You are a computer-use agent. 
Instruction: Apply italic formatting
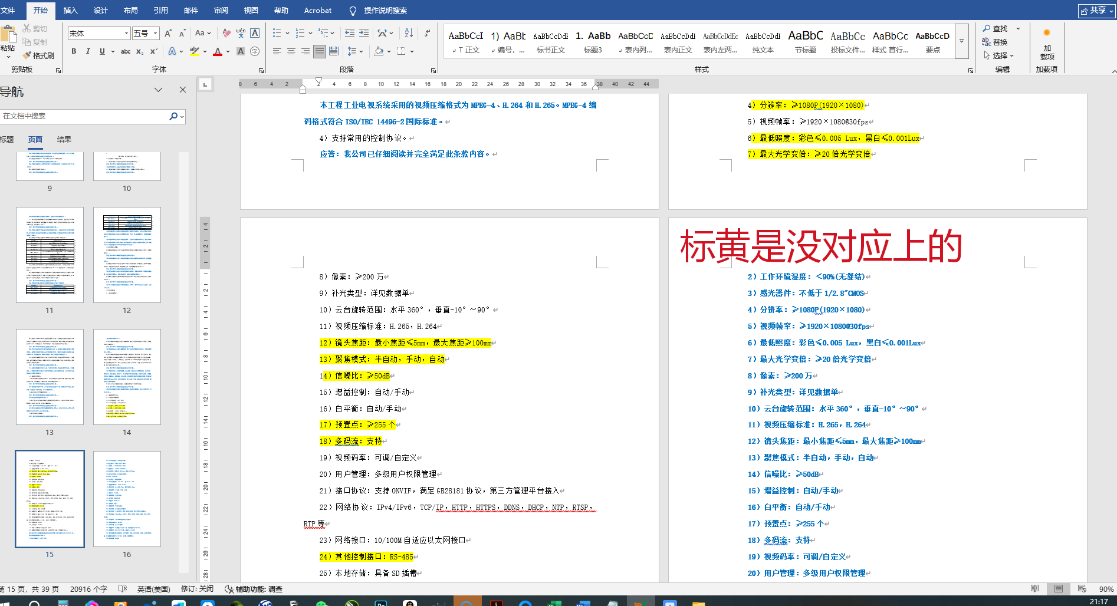(x=88, y=51)
